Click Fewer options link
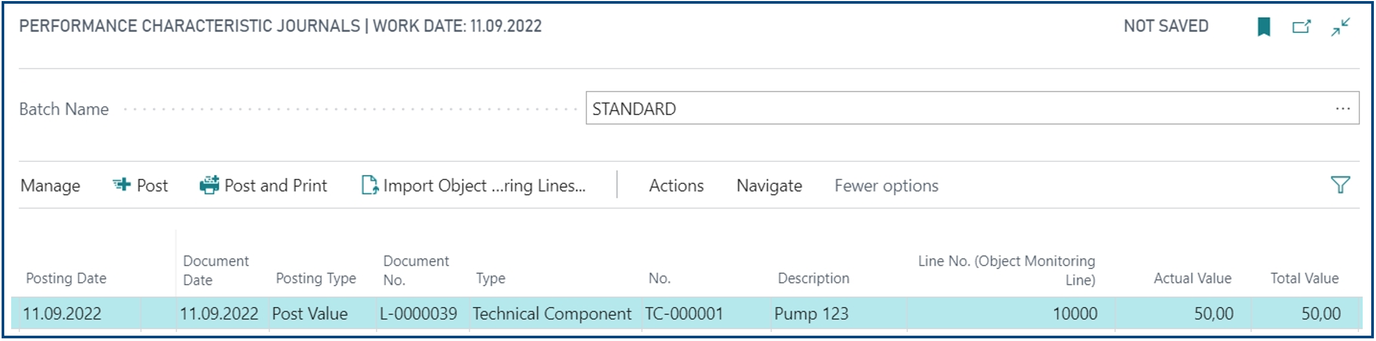This screenshot has width=1376, height=341. pos(886,186)
